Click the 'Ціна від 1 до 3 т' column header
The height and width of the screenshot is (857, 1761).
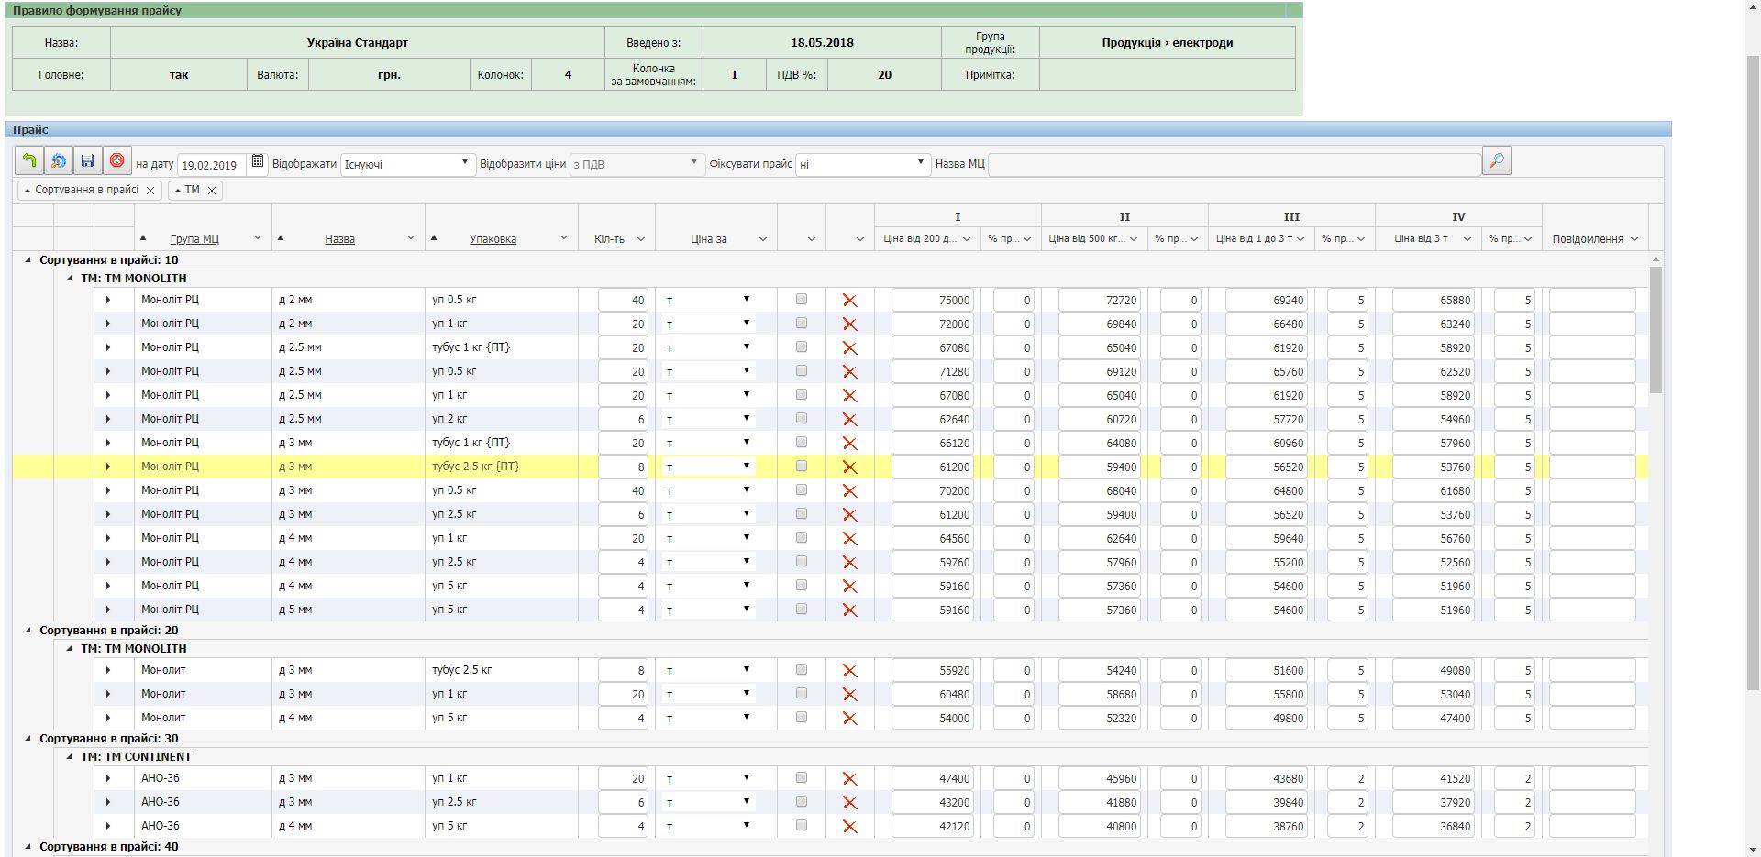[x=1254, y=238]
